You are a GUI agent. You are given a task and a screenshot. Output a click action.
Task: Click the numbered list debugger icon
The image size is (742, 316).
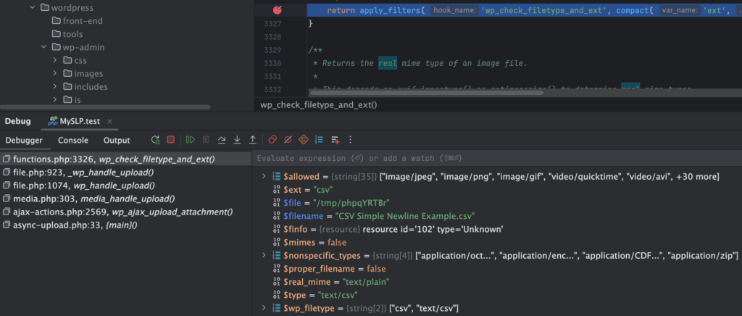tap(320, 140)
